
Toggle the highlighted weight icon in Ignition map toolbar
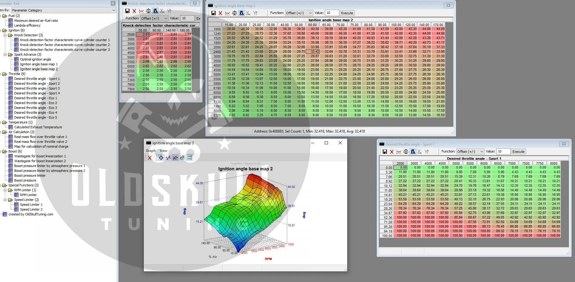(x=241, y=13)
